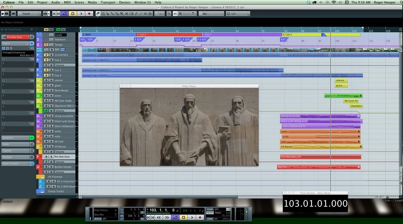Go to previous marker in top toolbar
This screenshot has width=403, height=224.
coord(54,14)
